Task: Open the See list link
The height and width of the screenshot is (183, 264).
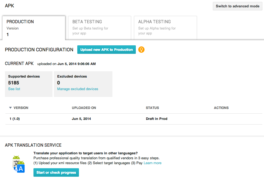Action: [x=14, y=89]
